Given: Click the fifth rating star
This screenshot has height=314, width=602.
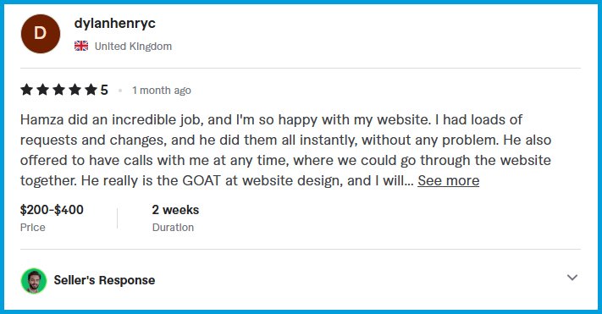Looking at the screenshot, I should point(91,90).
